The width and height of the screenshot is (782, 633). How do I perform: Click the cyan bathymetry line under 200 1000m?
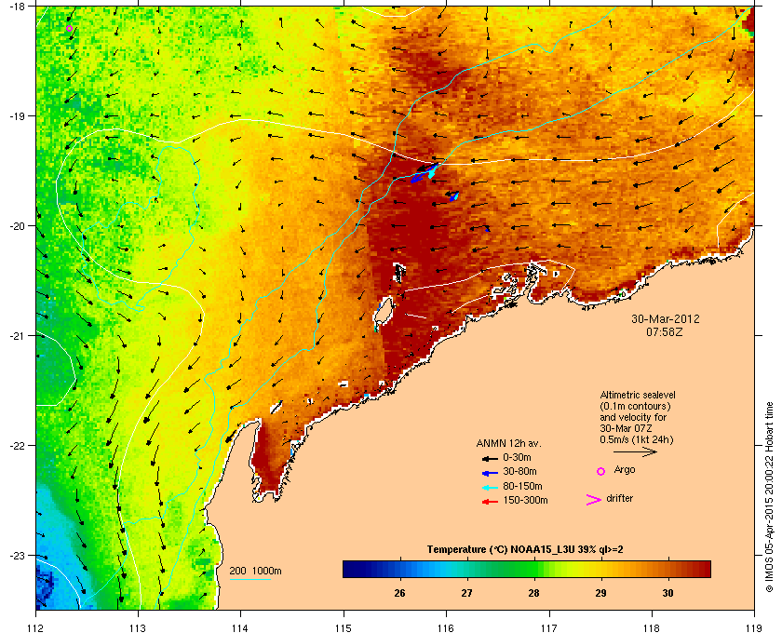coord(249,579)
